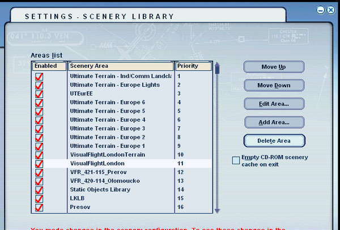Toggle VisualFlightLondonTerrain enabled checkbox
This screenshot has width=340, height=230.
39,155
